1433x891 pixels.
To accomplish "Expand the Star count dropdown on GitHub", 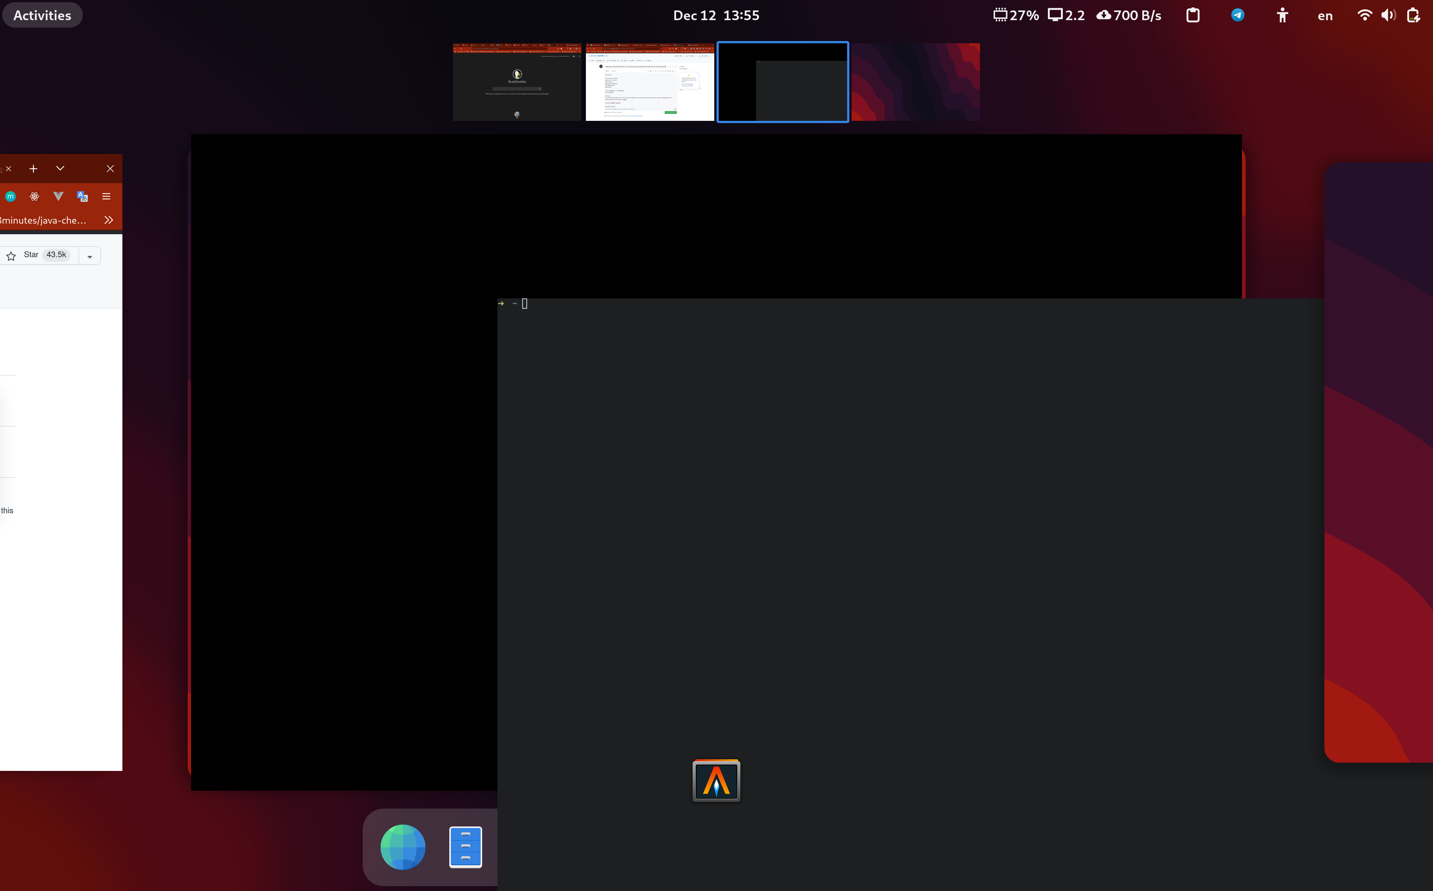I will pyautogui.click(x=90, y=255).
